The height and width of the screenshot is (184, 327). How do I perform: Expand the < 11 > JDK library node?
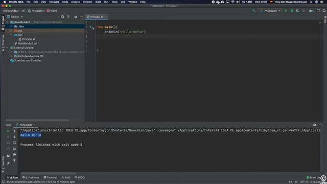click(x=11, y=52)
